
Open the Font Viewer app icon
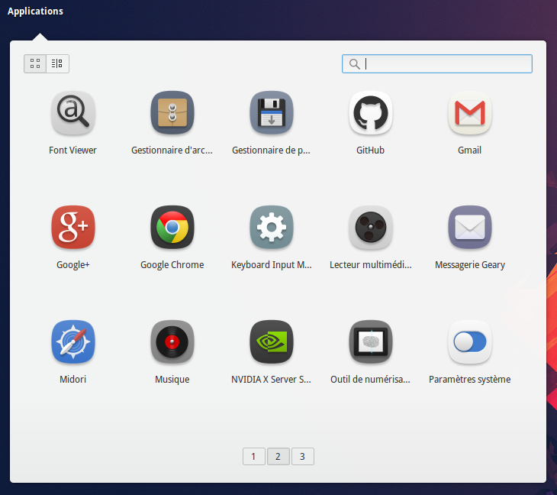[x=72, y=113]
